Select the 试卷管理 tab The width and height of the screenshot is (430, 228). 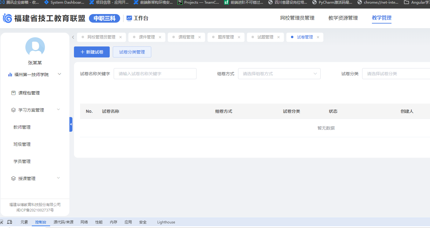coord(305,37)
